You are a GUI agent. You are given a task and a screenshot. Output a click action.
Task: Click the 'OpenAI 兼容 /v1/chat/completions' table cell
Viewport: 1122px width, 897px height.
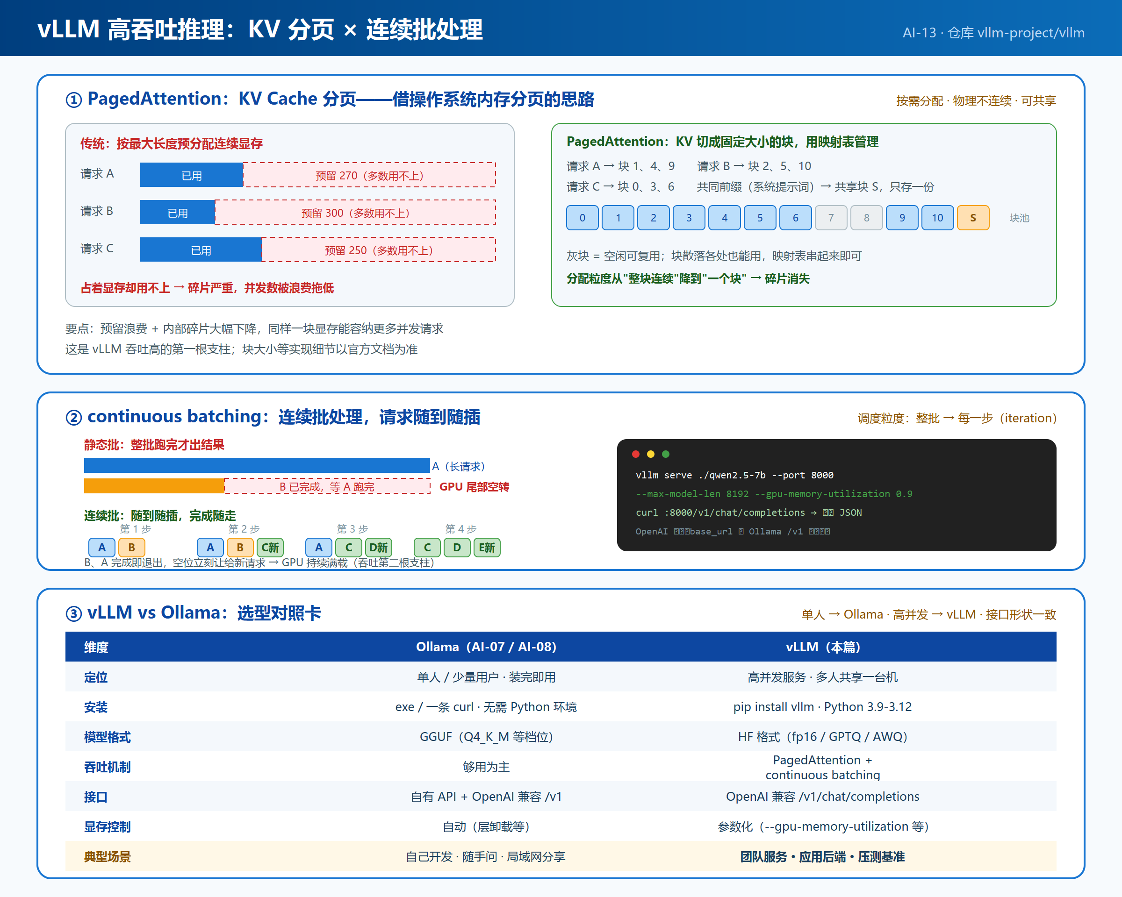tap(823, 797)
